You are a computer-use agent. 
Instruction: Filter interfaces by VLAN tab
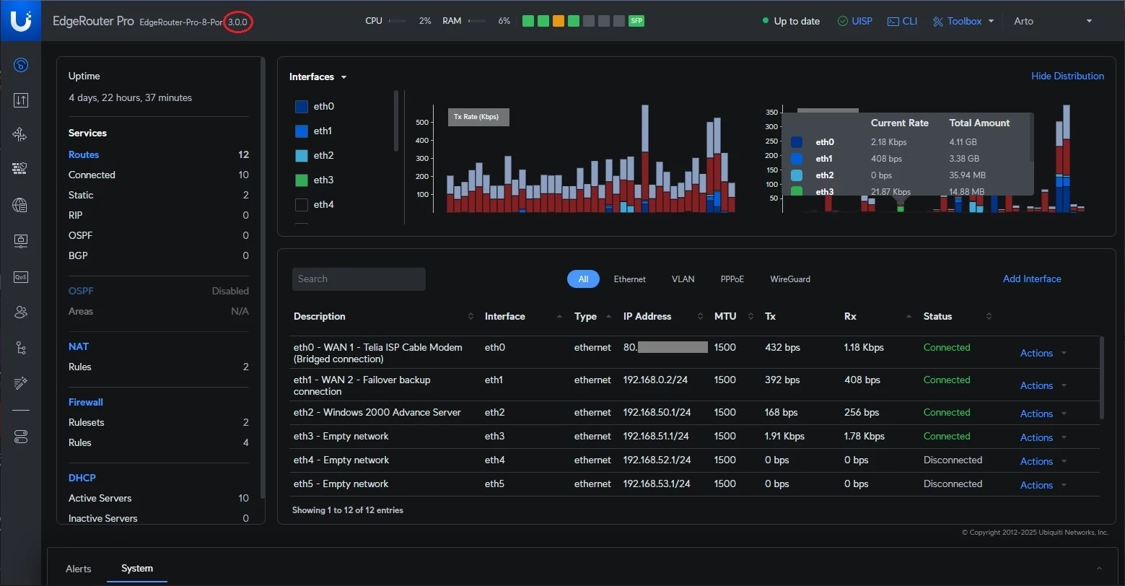tap(683, 279)
